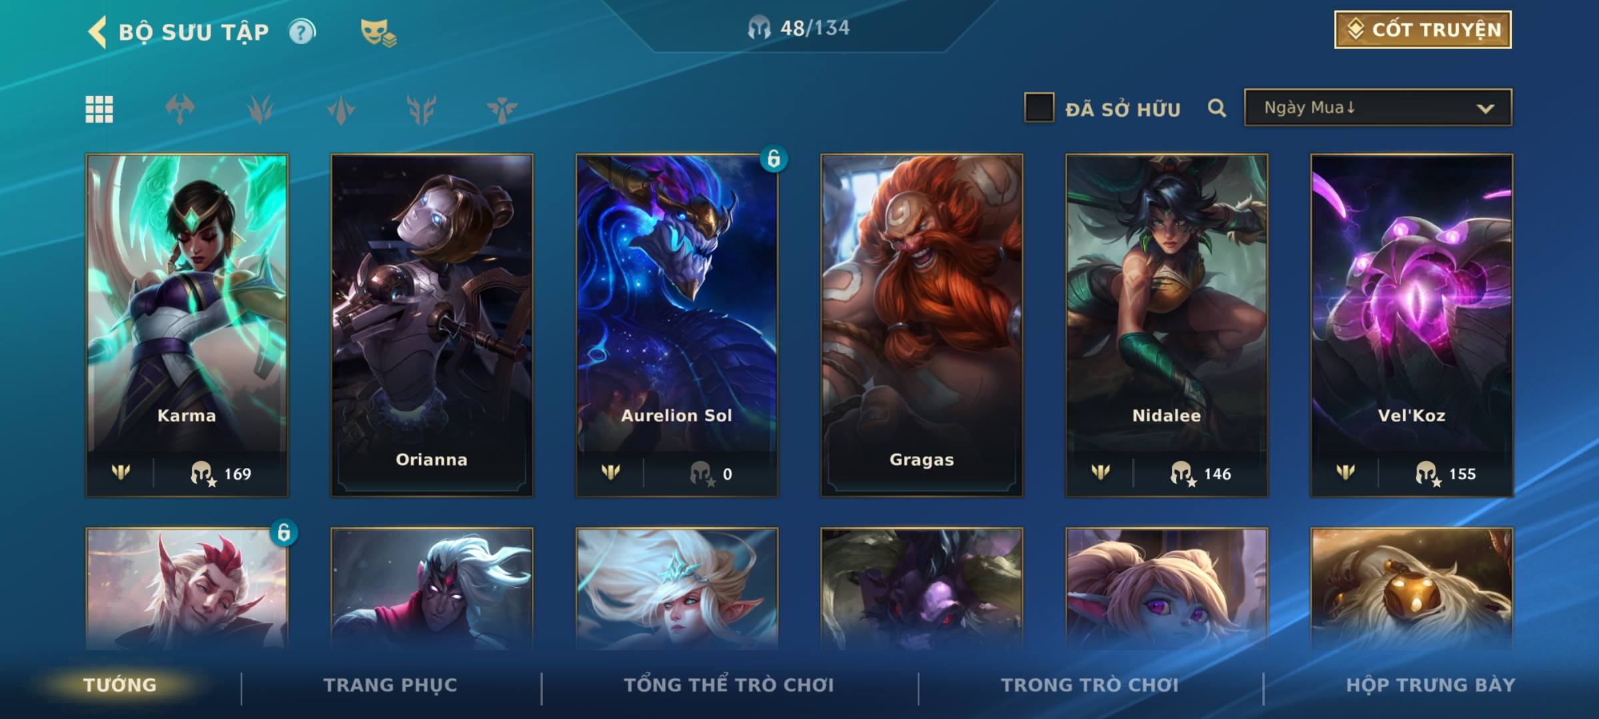Select the Gragas champion card
Image resolution: width=1599 pixels, height=719 pixels.
(921, 326)
